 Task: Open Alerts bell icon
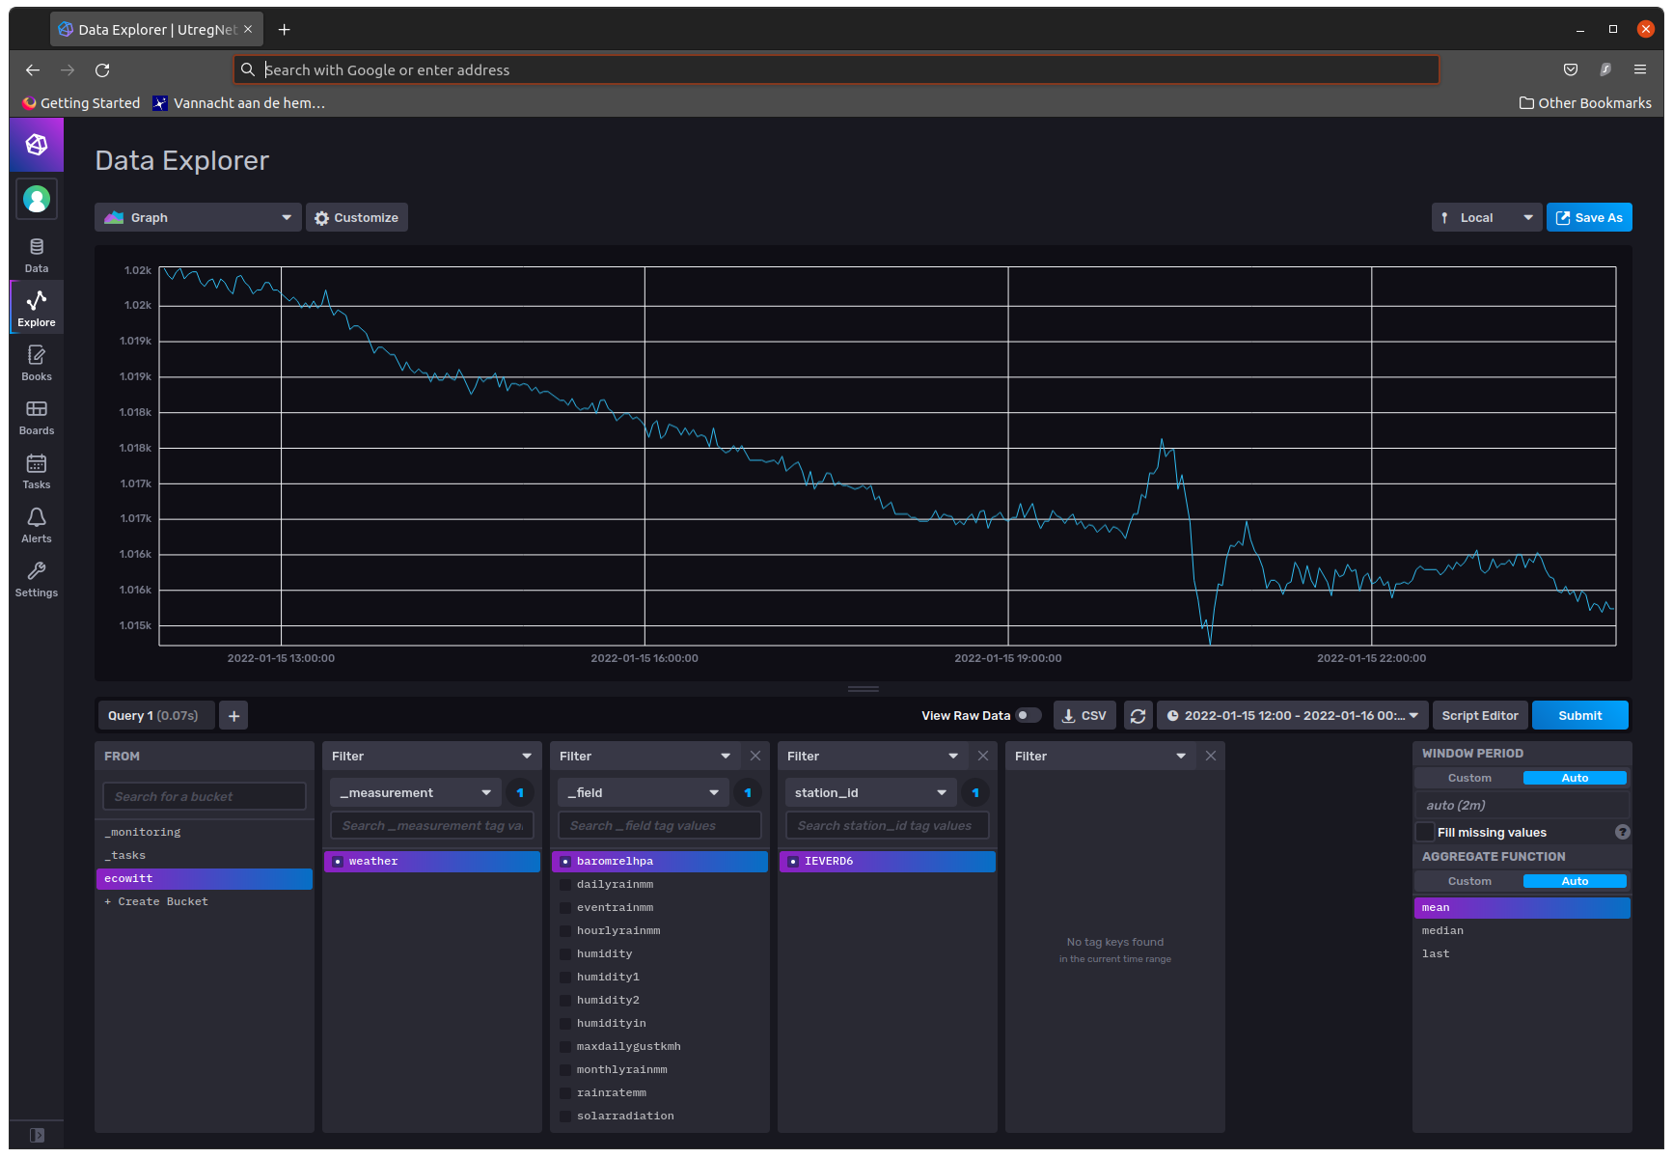click(x=37, y=525)
